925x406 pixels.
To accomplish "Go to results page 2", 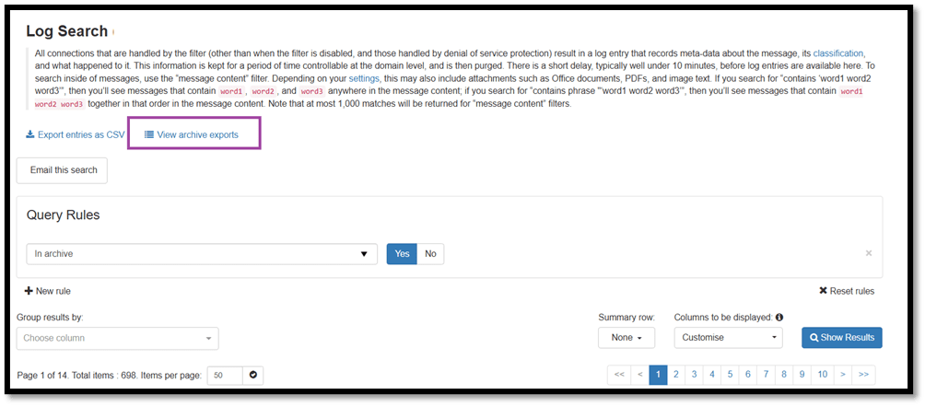I will [676, 375].
